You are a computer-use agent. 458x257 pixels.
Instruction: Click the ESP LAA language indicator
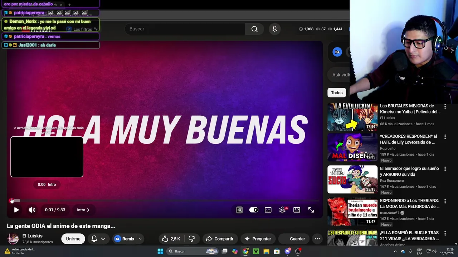419,251
